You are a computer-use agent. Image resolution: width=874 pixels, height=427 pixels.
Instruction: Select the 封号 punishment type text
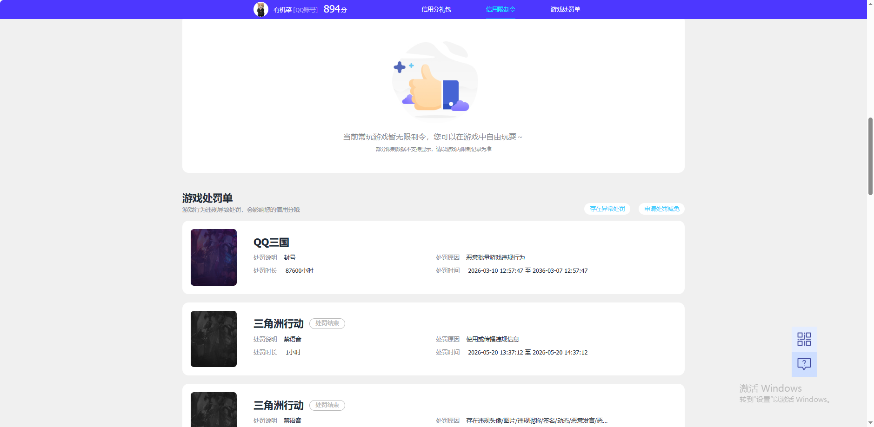(x=289, y=257)
